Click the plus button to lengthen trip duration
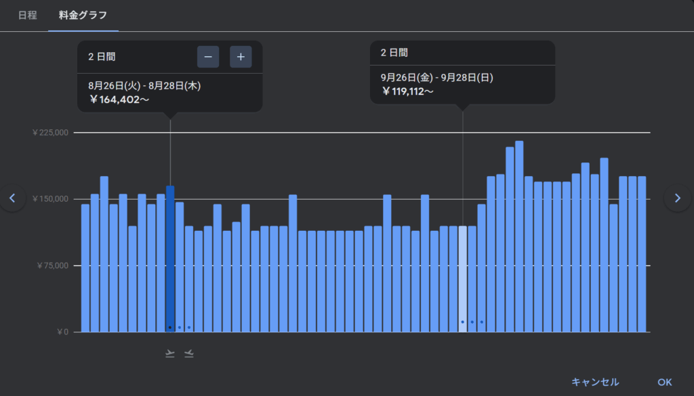This screenshot has width=694, height=396. click(x=241, y=57)
